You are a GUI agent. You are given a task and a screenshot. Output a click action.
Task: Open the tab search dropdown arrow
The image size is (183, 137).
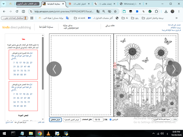(x=4, y=4)
